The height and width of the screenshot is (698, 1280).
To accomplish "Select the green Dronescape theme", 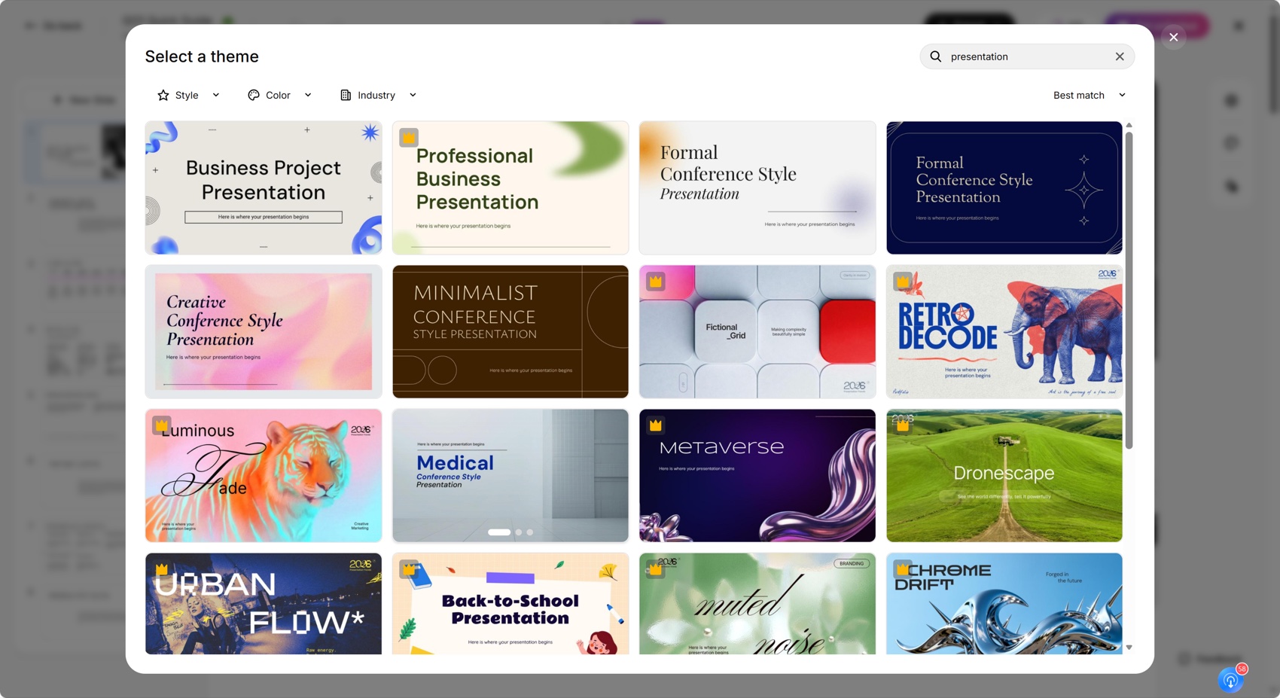I will (x=1004, y=475).
